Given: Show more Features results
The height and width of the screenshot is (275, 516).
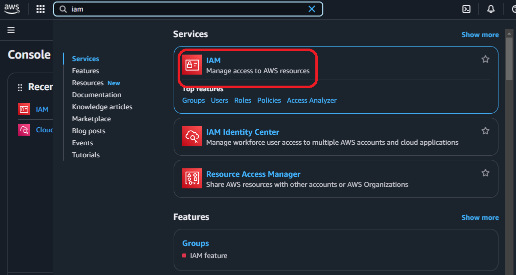Looking at the screenshot, I should click(x=479, y=217).
